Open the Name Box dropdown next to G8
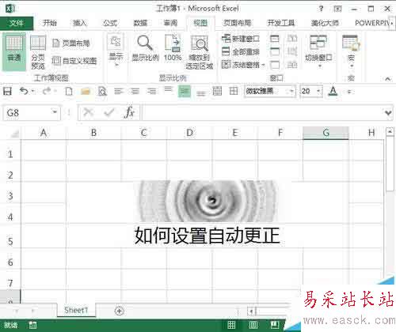 point(55,112)
